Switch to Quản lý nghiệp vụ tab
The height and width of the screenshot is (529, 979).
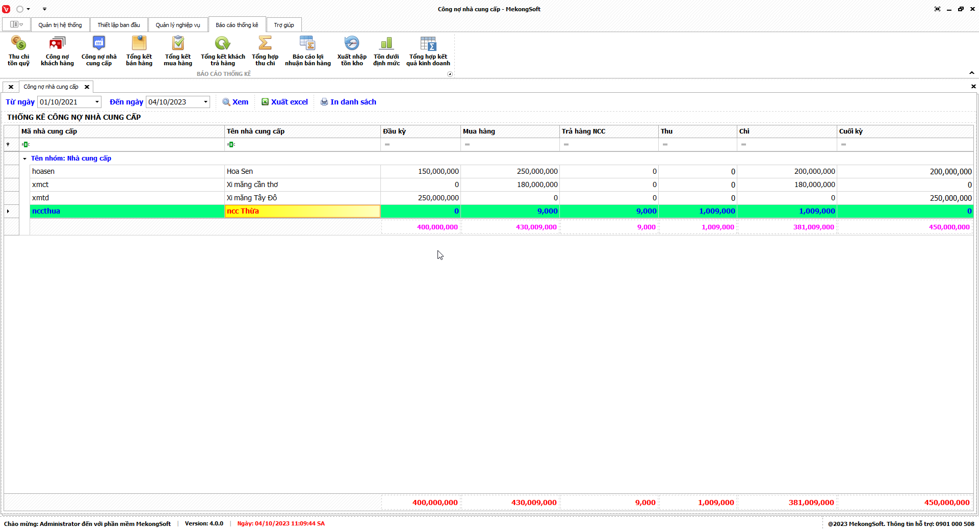click(177, 25)
